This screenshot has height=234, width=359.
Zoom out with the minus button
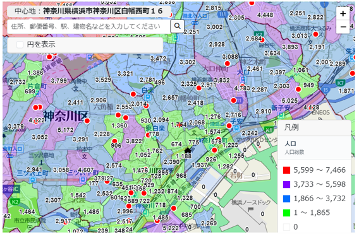point(343,27)
